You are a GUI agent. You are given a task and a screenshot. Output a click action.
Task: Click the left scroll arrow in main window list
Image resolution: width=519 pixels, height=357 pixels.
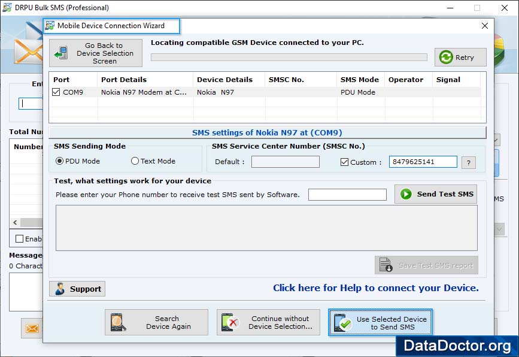coord(15,223)
